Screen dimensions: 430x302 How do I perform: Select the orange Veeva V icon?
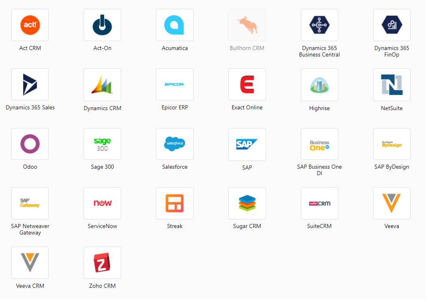392,204
